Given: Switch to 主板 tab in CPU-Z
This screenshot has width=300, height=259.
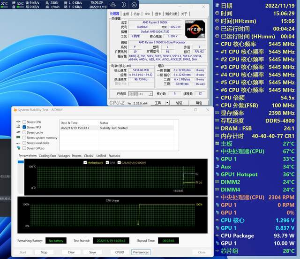Looking at the screenshot, I should [x=126, y=14].
